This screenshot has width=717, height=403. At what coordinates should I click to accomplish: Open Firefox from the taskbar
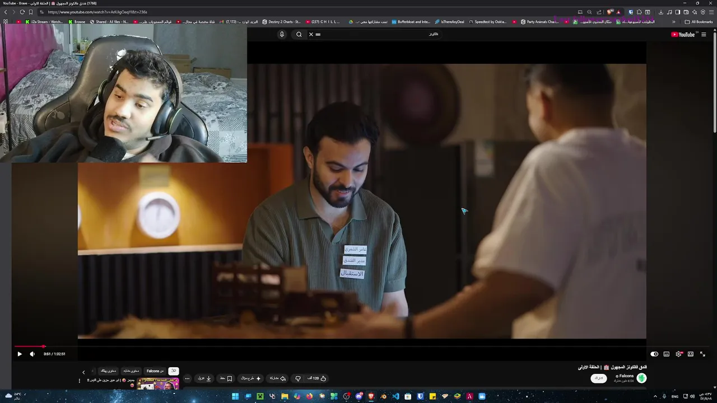(309, 396)
